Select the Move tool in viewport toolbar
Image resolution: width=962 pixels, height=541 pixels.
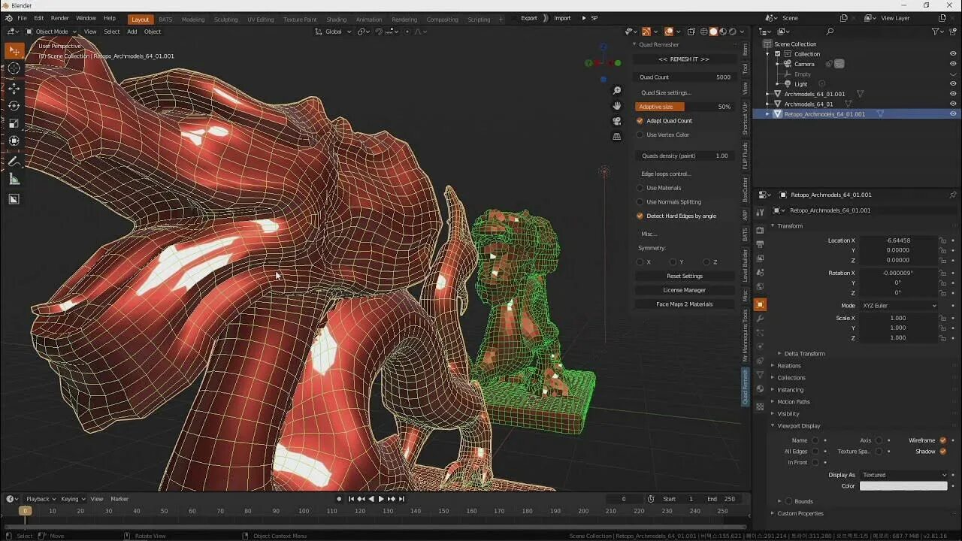14,88
